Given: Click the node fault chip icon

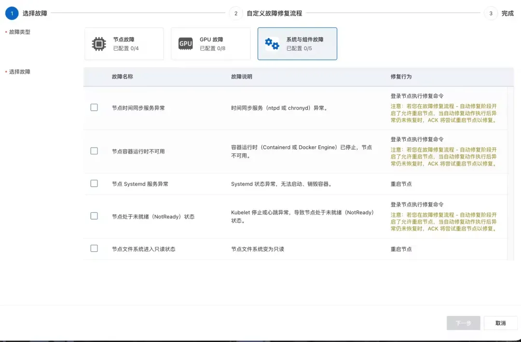Looking at the screenshot, I should [99, 44].
